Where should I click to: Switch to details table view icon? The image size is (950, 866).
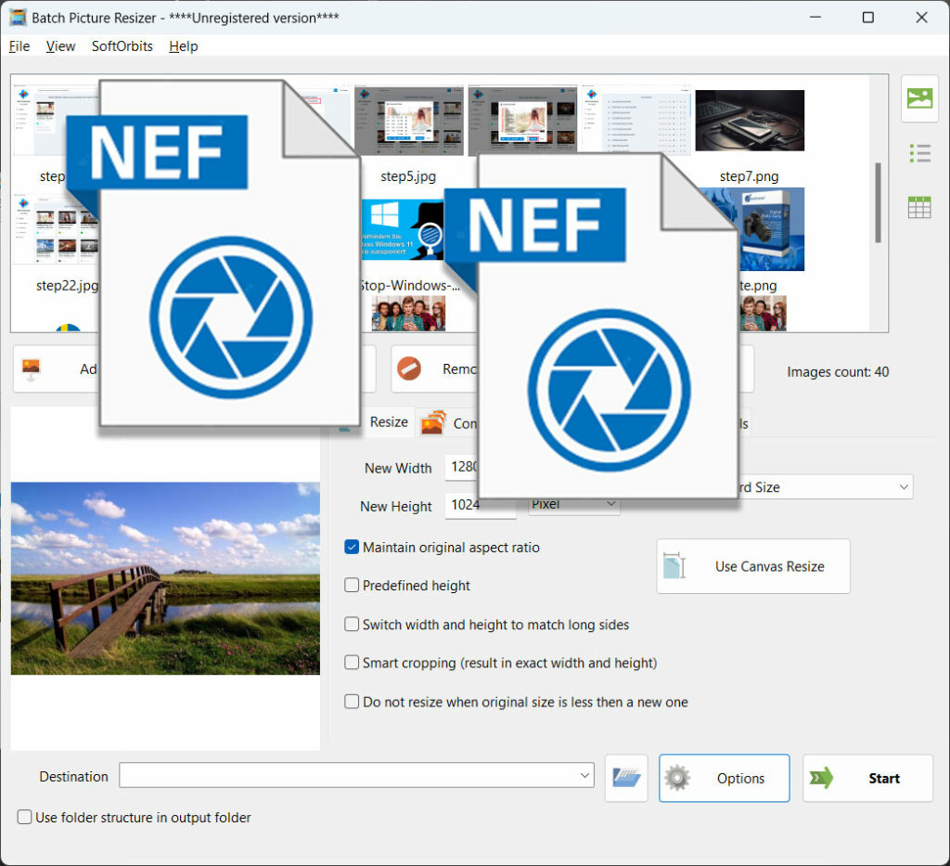919,207
